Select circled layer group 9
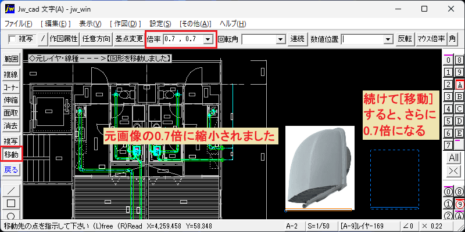Screen dimensions: 465x232 (459, 204)
